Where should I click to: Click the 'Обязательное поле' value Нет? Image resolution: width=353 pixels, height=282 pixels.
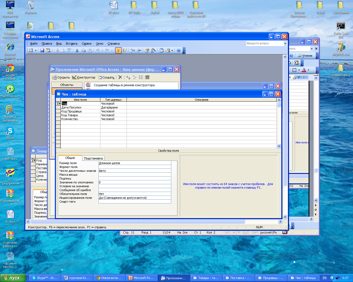[x=135, y=194]
